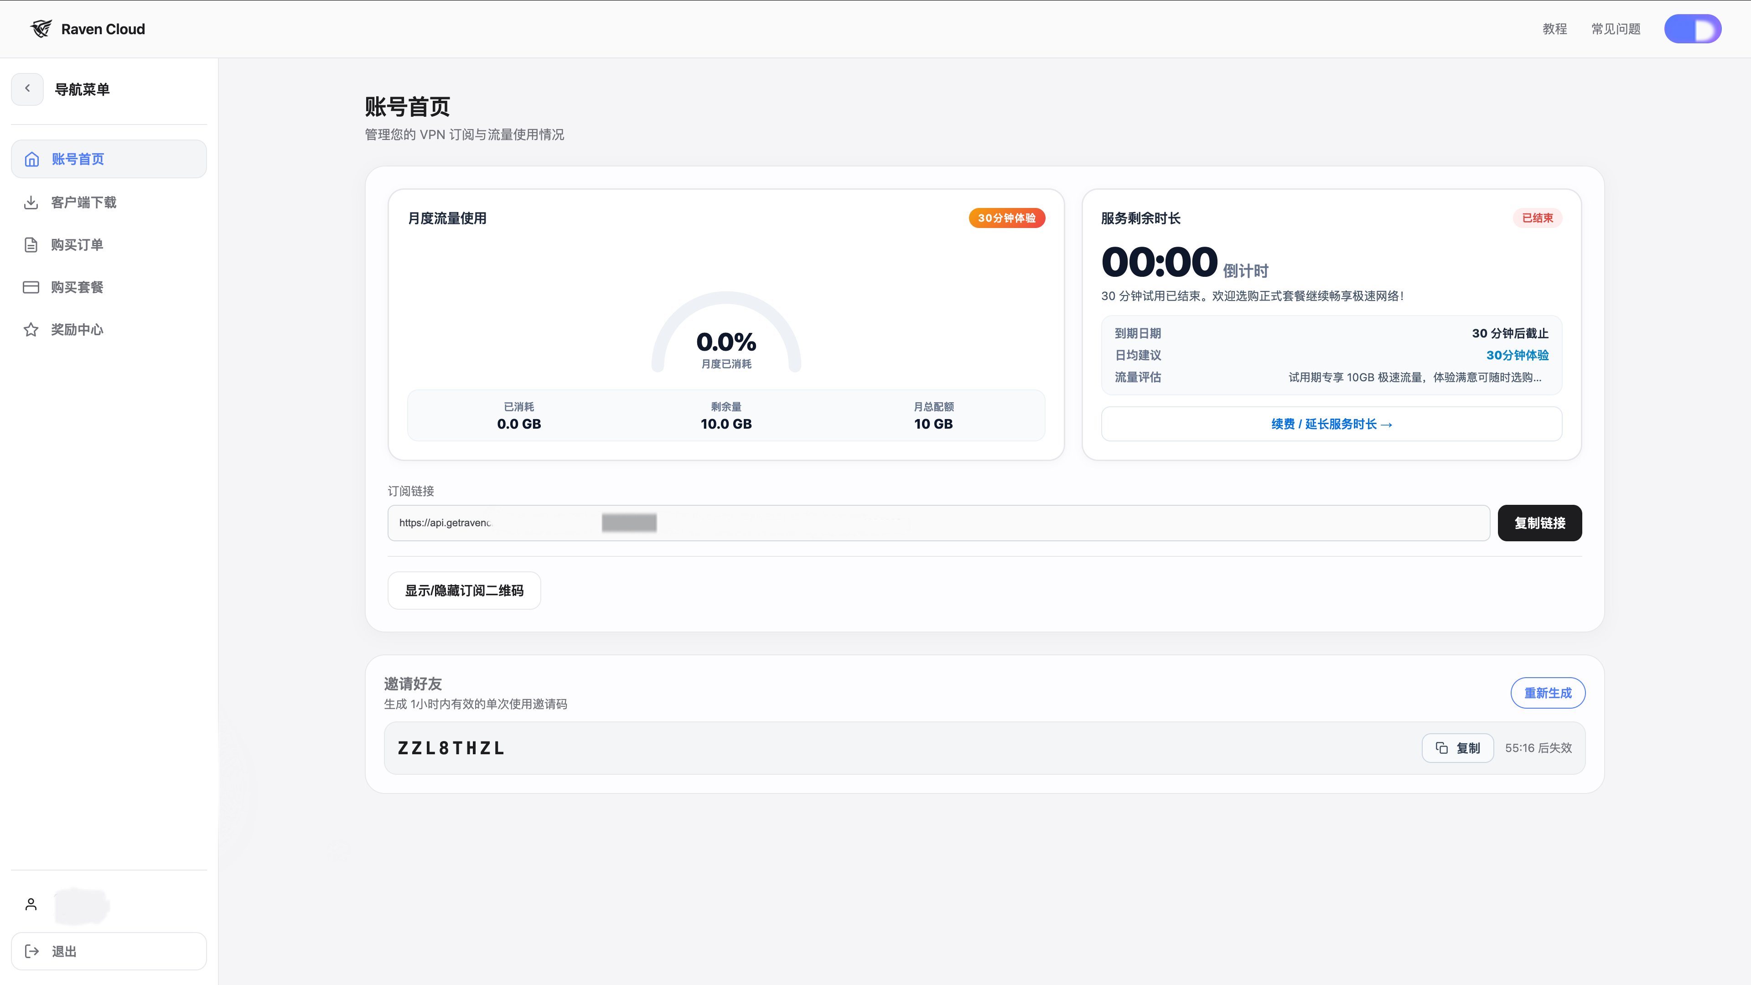
Task: Click the invite code ZZL8THZL
Action: point(451,748)
